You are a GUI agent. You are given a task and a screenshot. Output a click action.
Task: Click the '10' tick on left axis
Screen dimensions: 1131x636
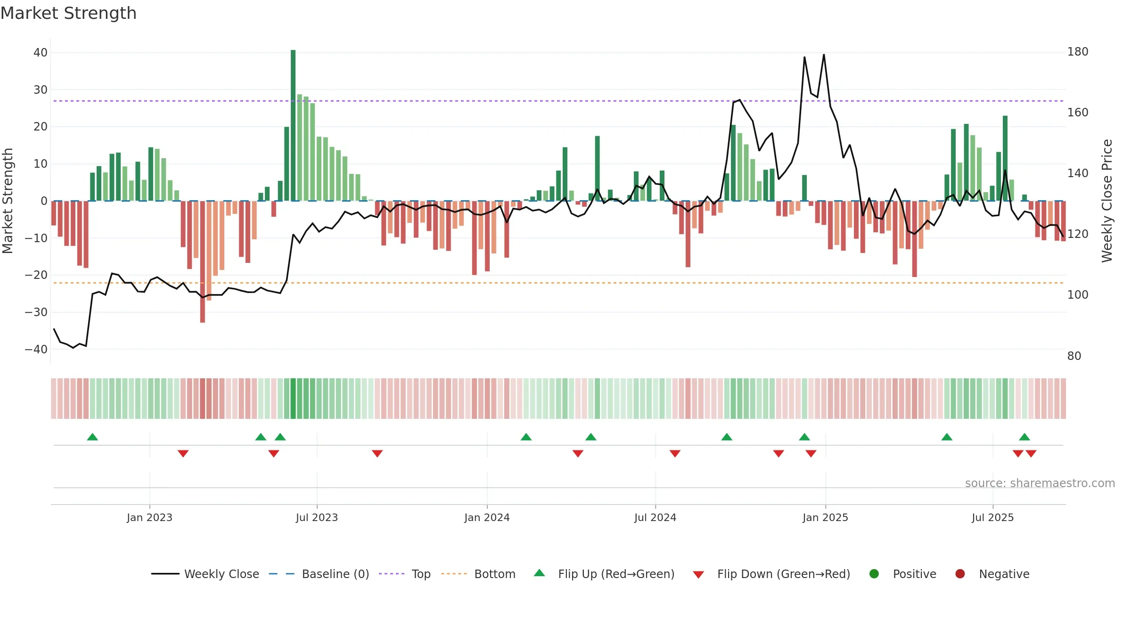click(x=41, y=164)
